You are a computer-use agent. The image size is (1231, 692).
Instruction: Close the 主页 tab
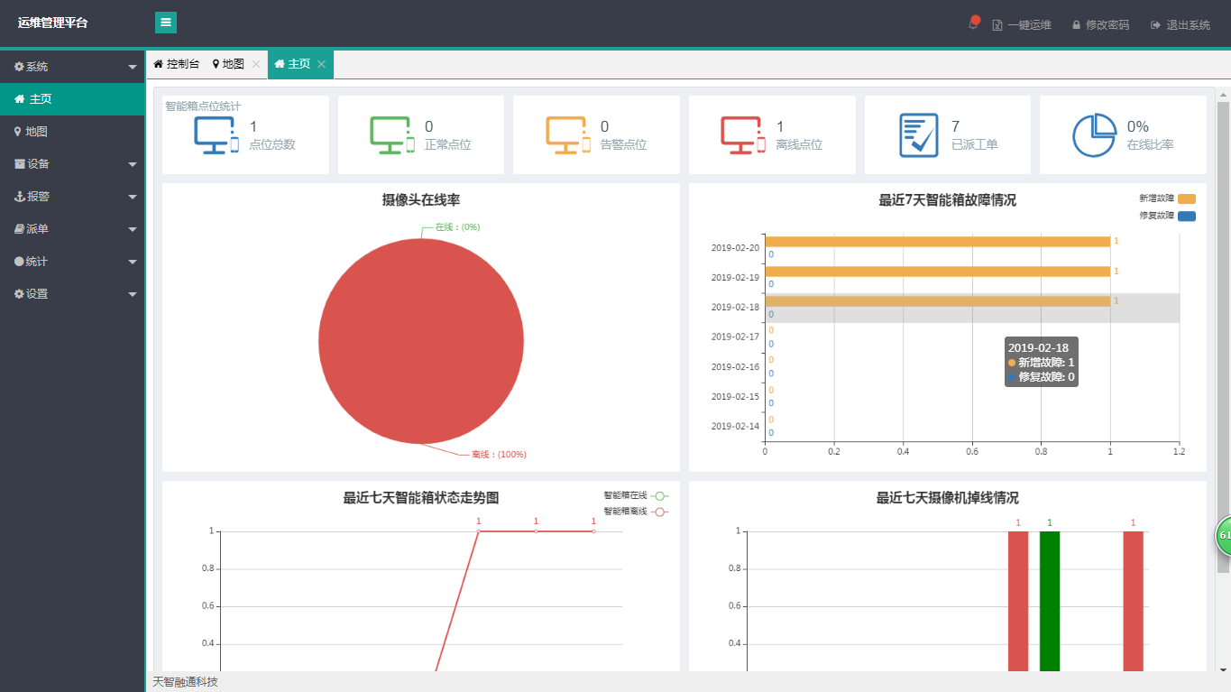(x=321, y=64)
